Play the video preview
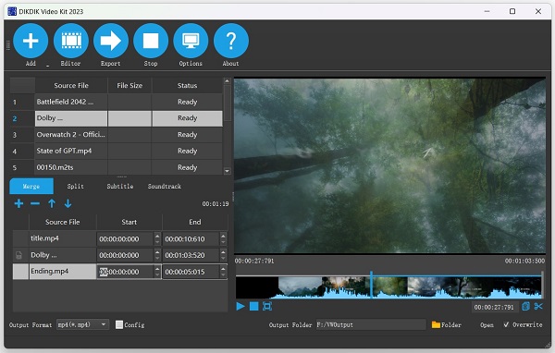 (240, 306)
